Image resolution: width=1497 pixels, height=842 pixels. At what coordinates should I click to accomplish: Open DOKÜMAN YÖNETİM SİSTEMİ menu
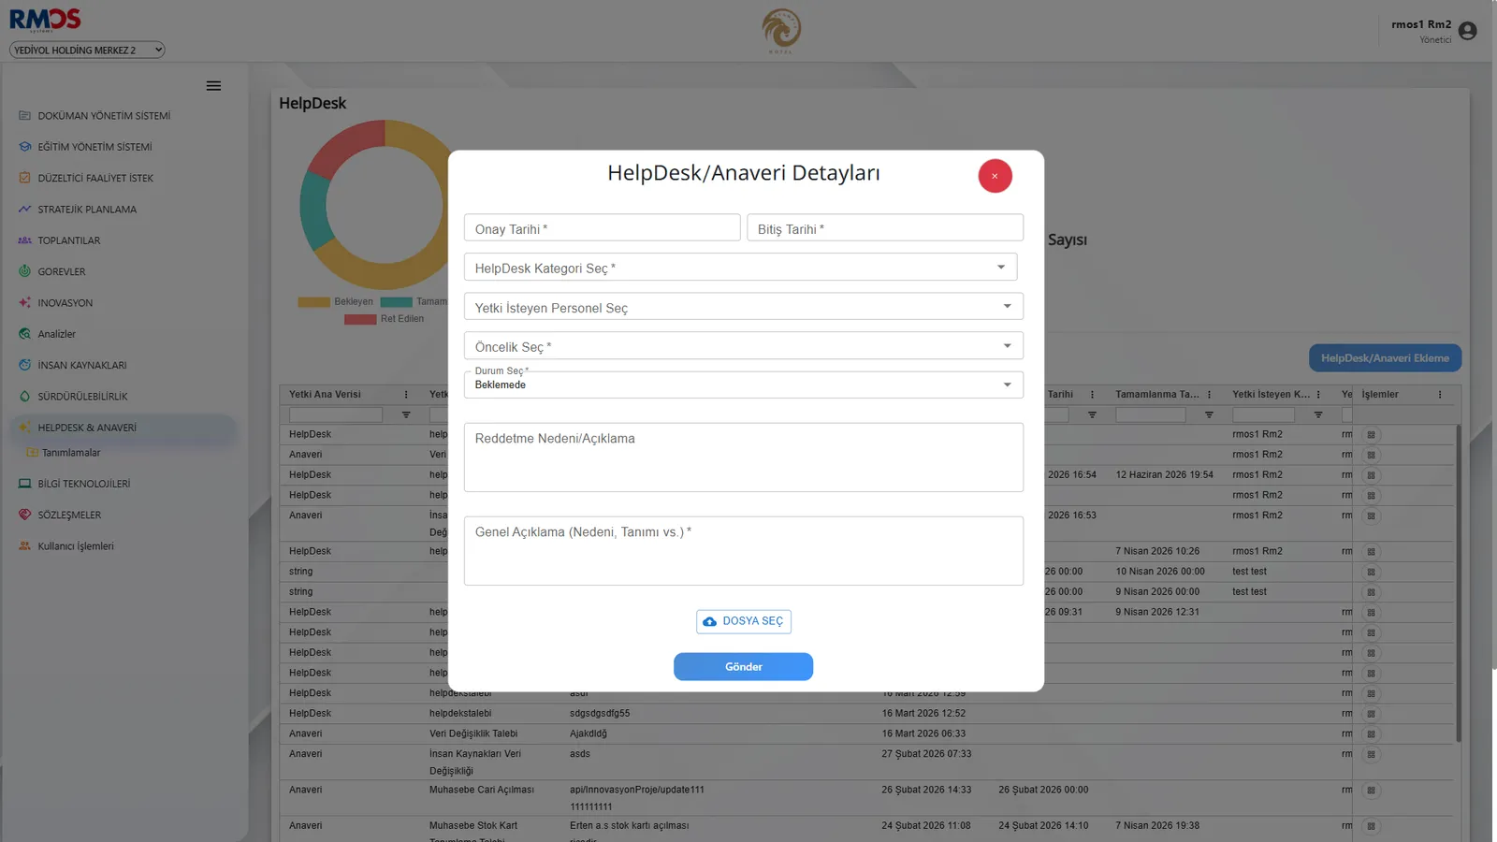tap(104, 116)
